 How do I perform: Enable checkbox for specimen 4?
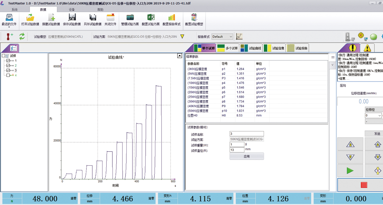[x=8, y=75]
